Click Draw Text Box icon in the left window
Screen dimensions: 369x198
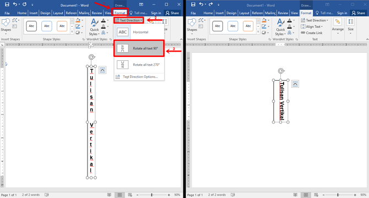pos(14,26)
